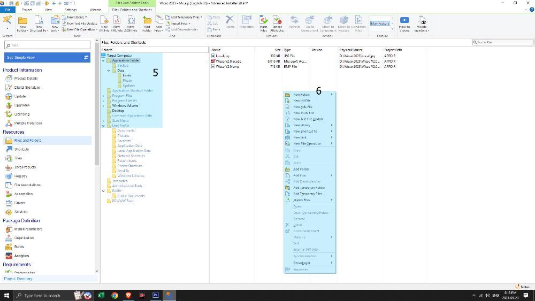
Task: Collapse the User Profile tree node
Action: point(103,126)
